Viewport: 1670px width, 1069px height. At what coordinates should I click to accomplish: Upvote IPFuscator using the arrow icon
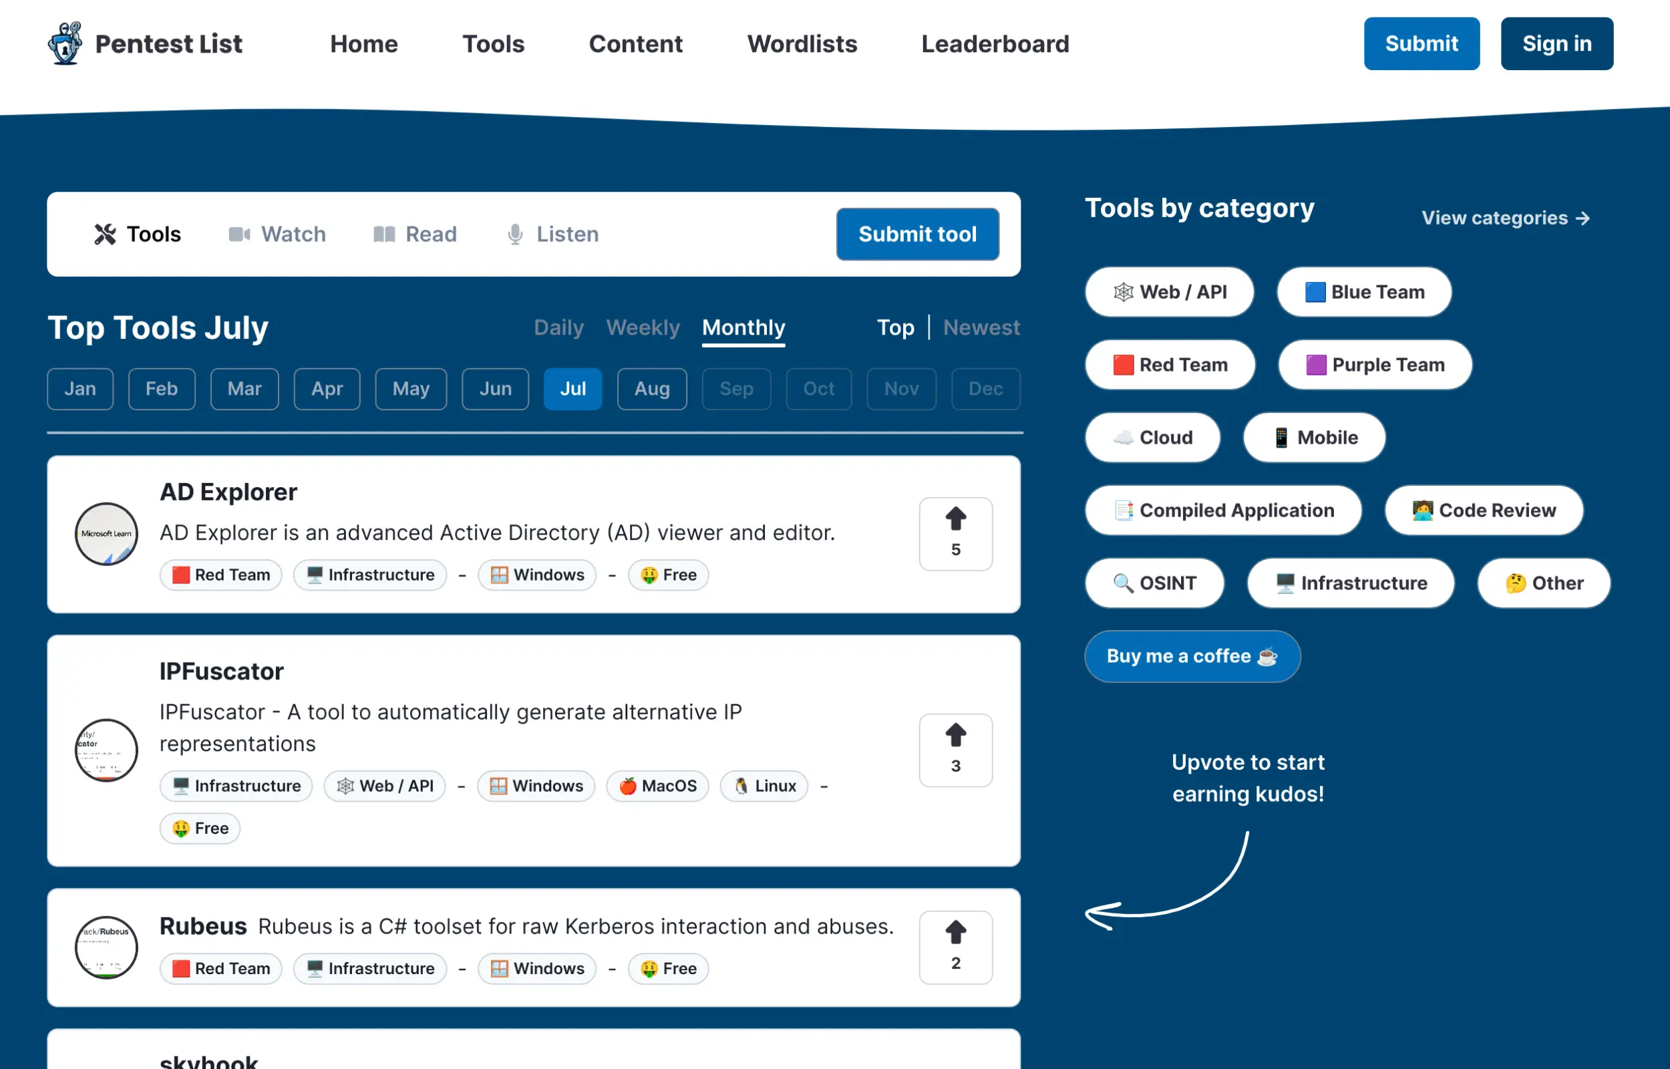click(x=955, y=735)
